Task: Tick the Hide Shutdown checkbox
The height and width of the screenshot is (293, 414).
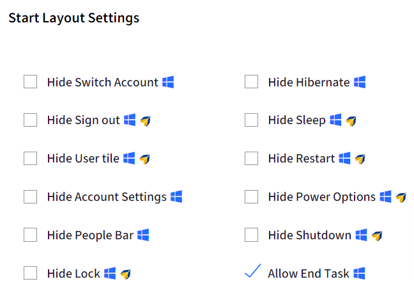Action: [x=251, y=235]
